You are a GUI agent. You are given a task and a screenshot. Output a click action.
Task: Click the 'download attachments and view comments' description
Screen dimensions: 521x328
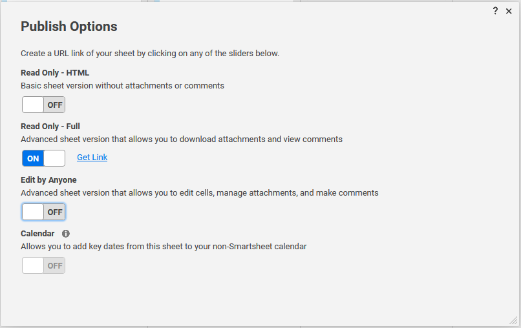tap(182, 139)
